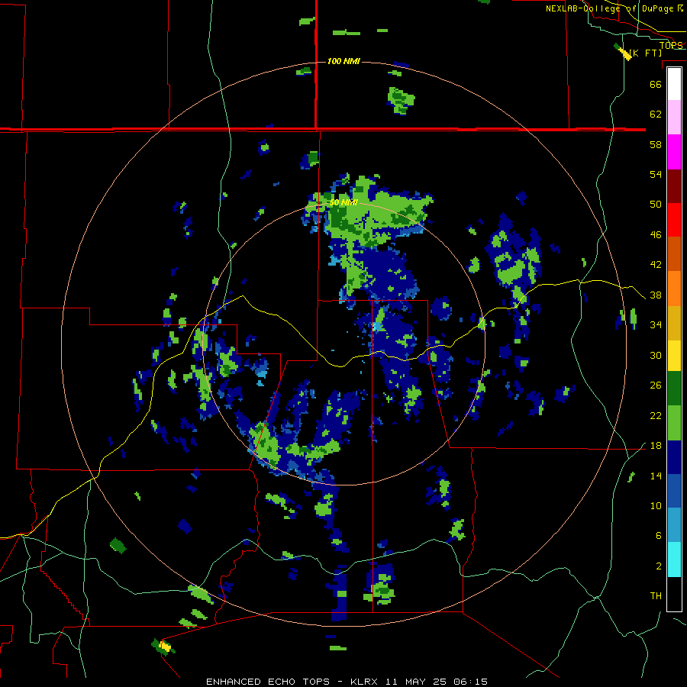This screenshot has width=687, height=687.
Task: Click the 100 NMI range ring label
Action: click(x=343, y=61)
